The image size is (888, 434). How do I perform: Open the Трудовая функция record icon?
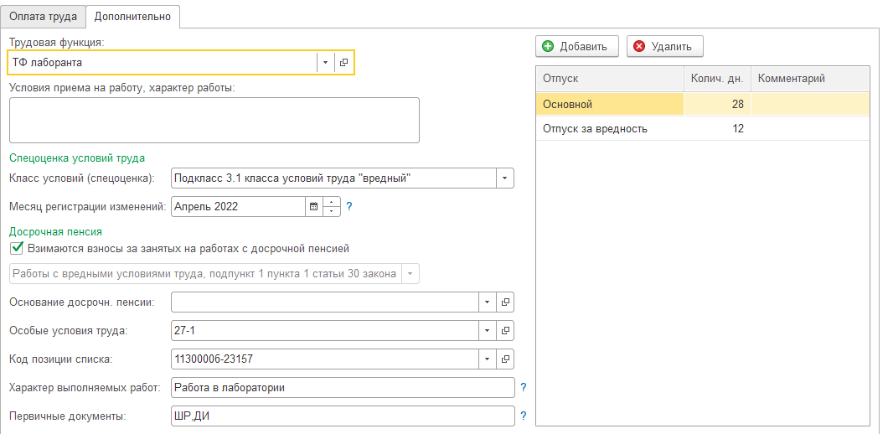click(343, 63)
